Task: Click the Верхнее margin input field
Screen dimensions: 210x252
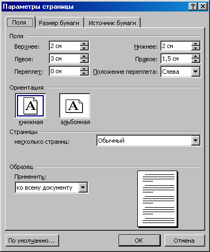Action: [x=65, y=46]
